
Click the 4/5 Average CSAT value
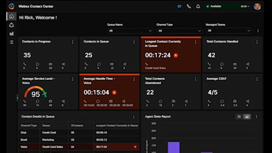coord(213,92)
